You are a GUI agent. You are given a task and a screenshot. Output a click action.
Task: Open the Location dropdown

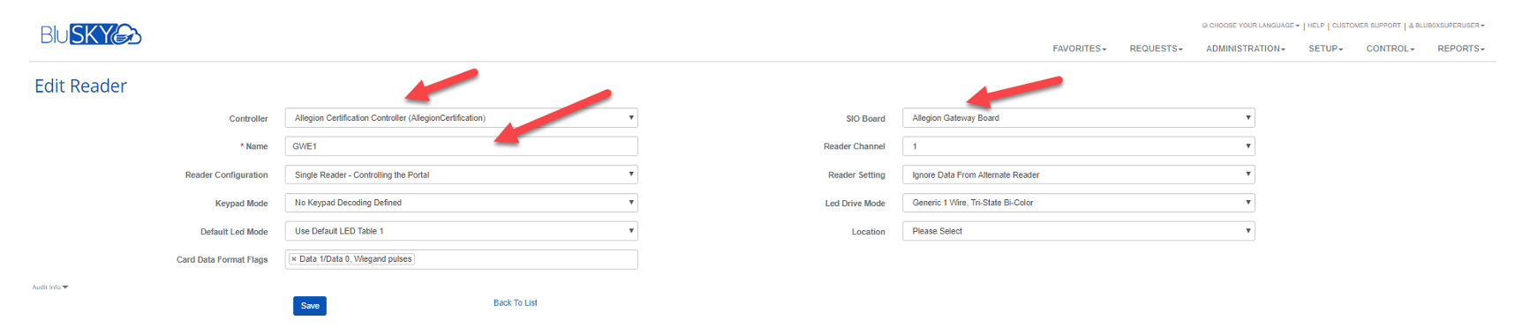click(1078, 231)
